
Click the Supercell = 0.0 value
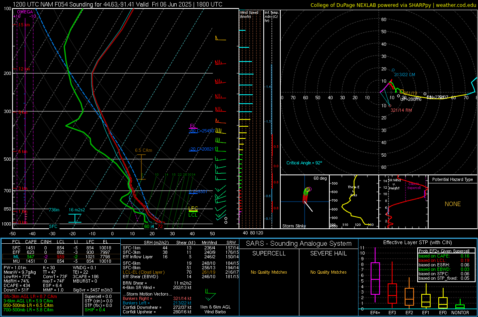point(98,296)
